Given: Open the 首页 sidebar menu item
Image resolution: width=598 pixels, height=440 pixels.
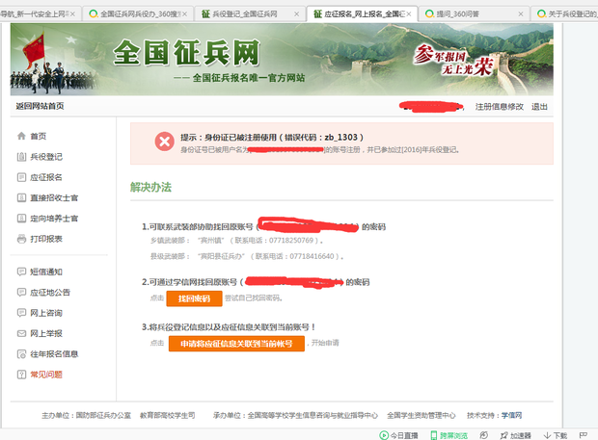Looking at the screenshot, I should tap(39, 136).
